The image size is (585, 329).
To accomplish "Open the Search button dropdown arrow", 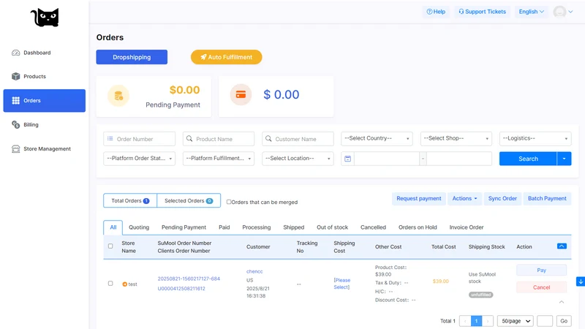I will [564, 159].
